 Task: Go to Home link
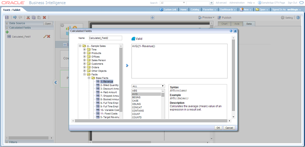(183, 9)
